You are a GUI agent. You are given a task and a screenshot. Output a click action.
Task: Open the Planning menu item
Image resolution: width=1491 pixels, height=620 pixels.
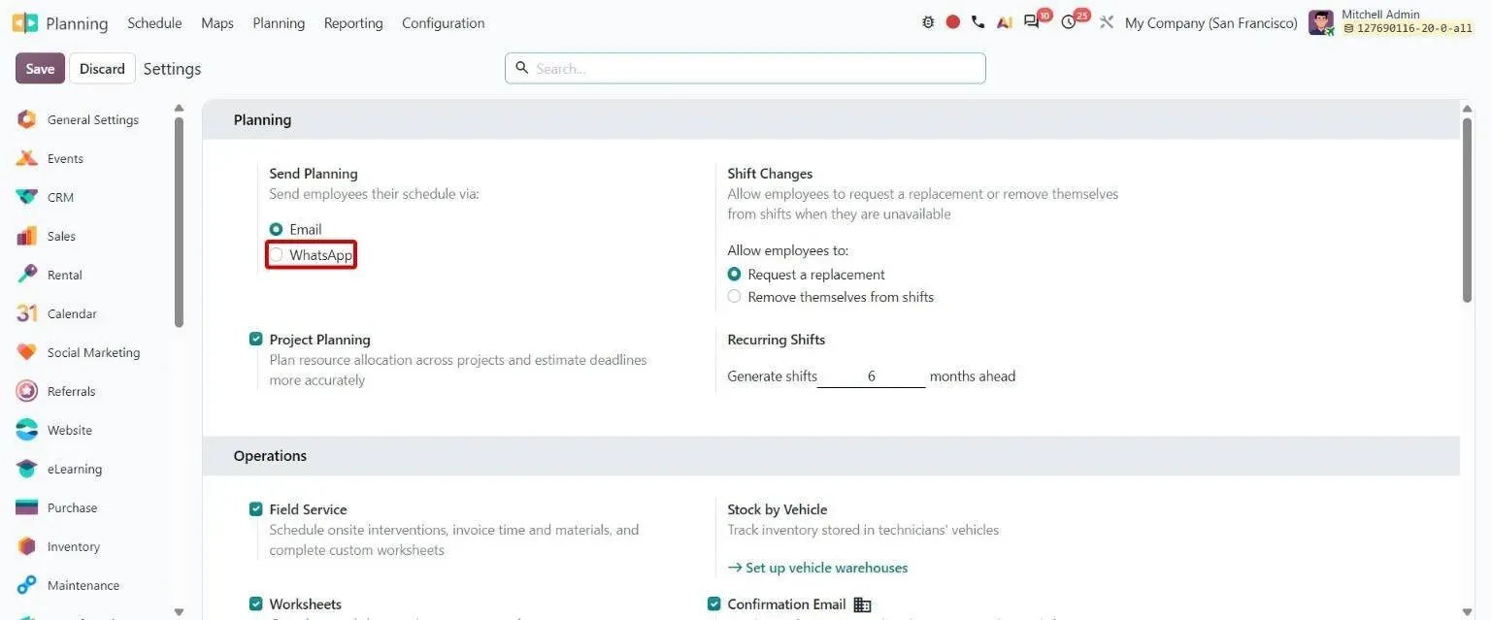click(x=279, y=23)
